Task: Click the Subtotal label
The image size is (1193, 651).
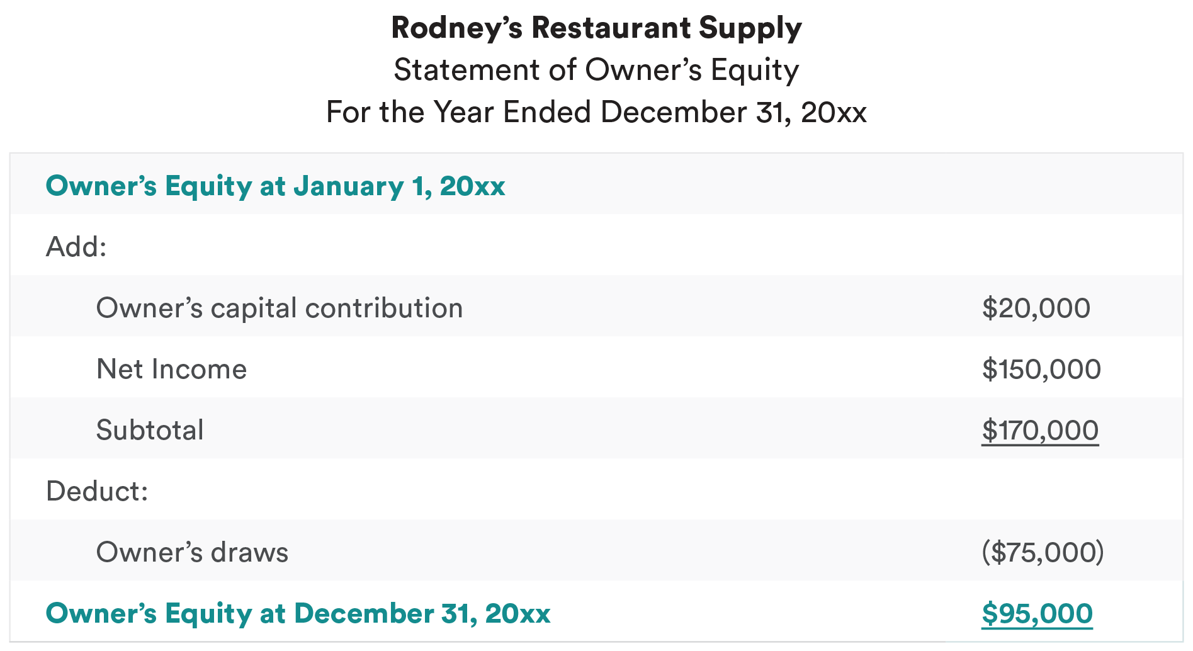Action: click(x=150, y=430)
